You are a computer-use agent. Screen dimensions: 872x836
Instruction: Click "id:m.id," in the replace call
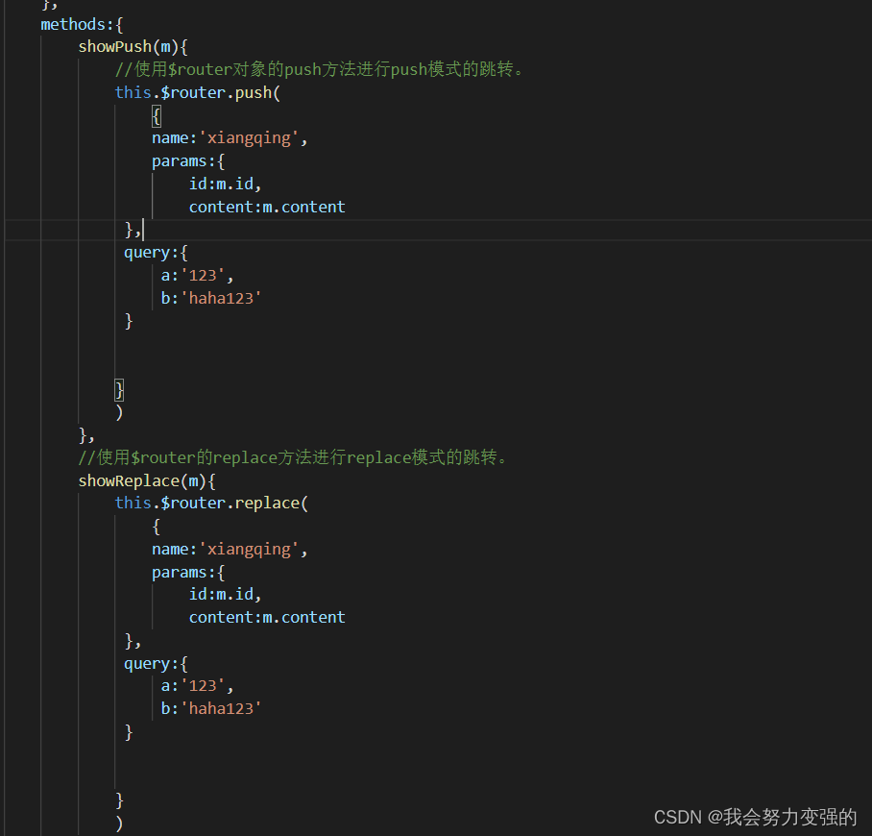[x=225, y=595]
